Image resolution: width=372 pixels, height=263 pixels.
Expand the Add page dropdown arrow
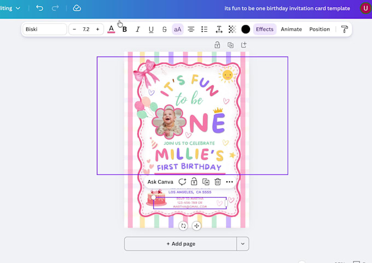[x=243, y=244]
